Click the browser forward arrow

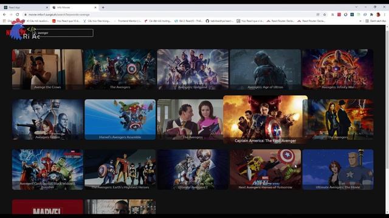coord(11,15)
